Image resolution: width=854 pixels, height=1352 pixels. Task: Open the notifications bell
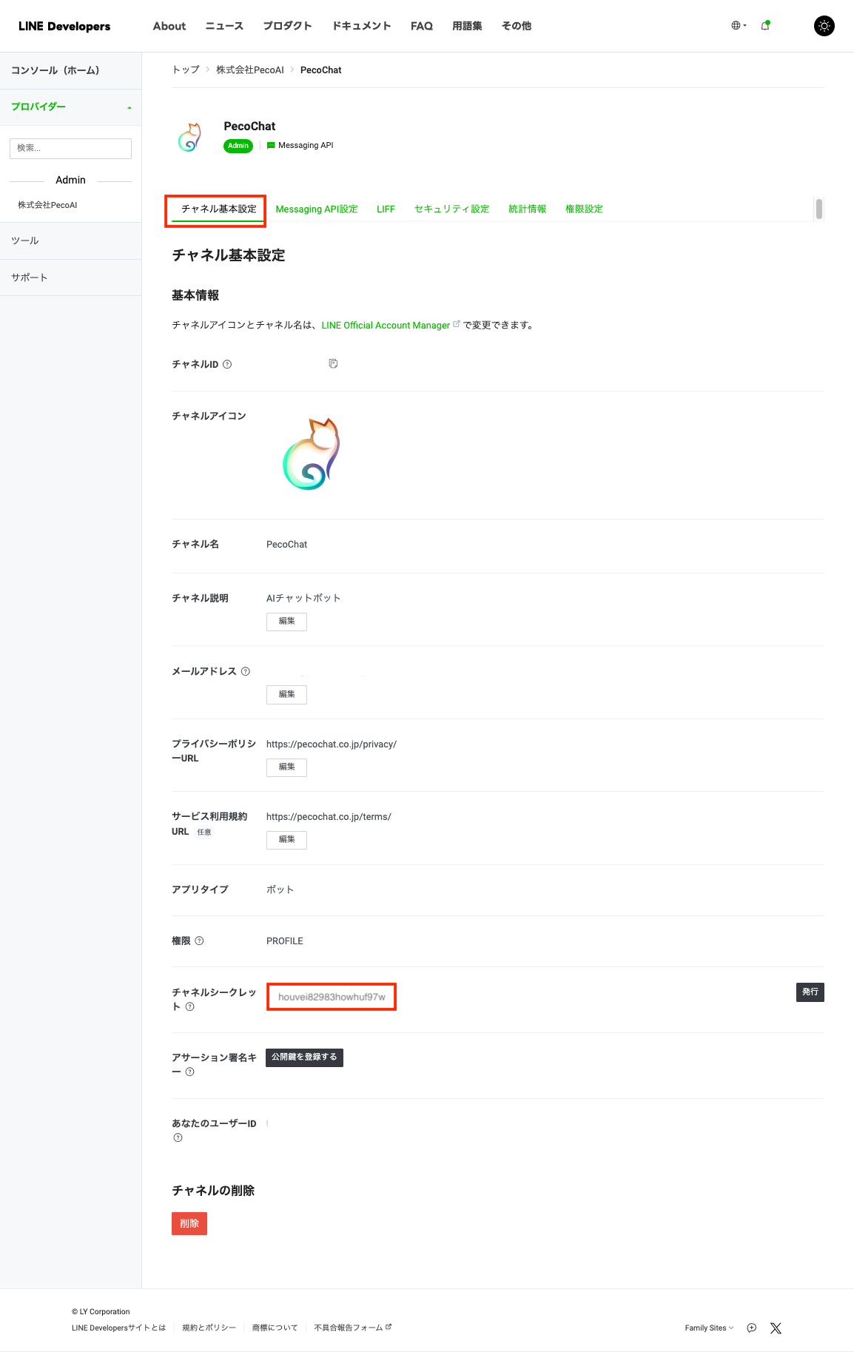[765, 26]
